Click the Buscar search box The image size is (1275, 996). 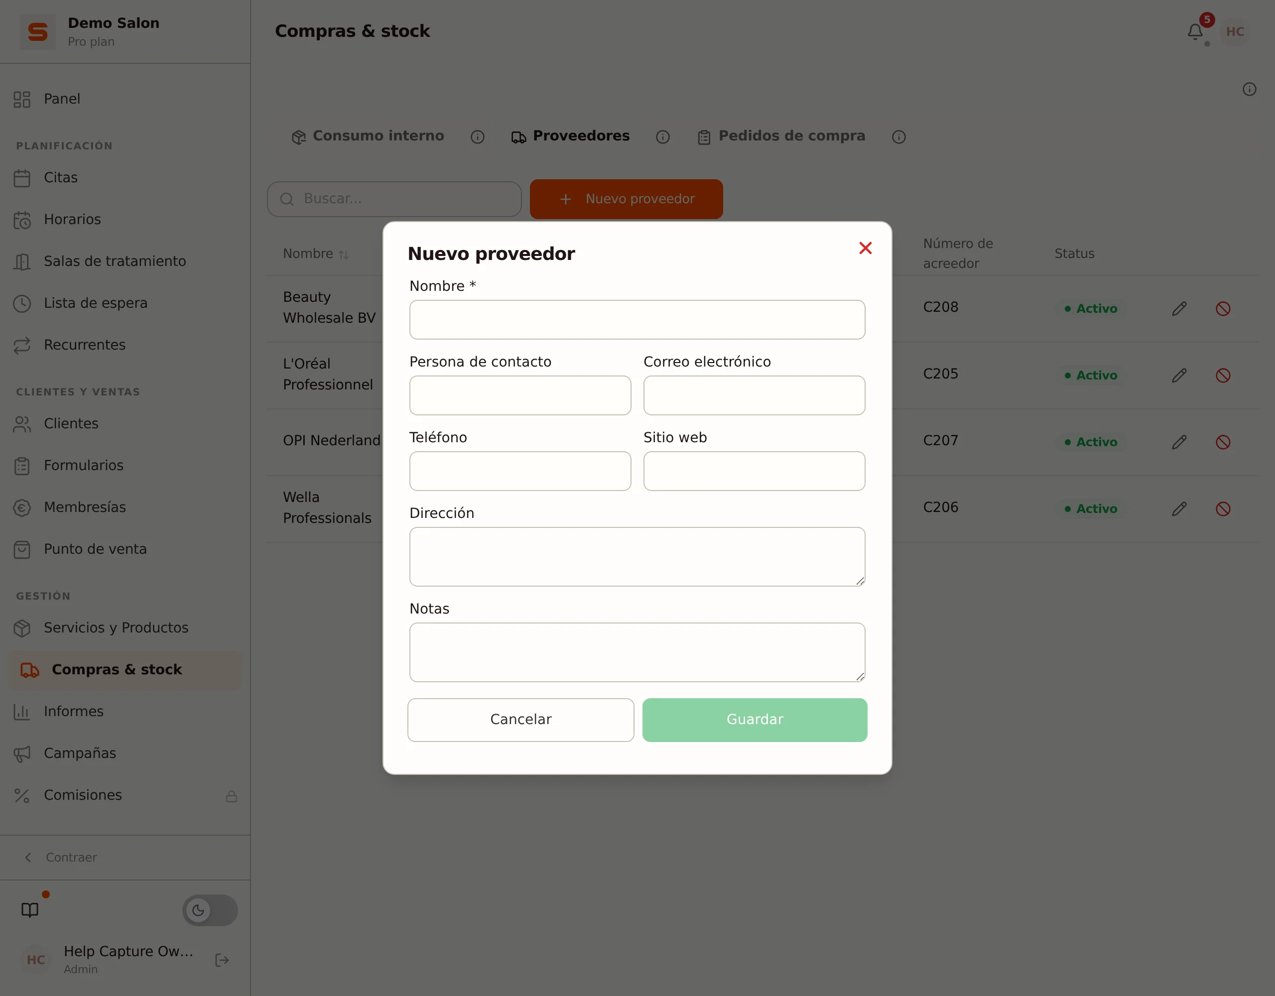(x=394, y=199)
